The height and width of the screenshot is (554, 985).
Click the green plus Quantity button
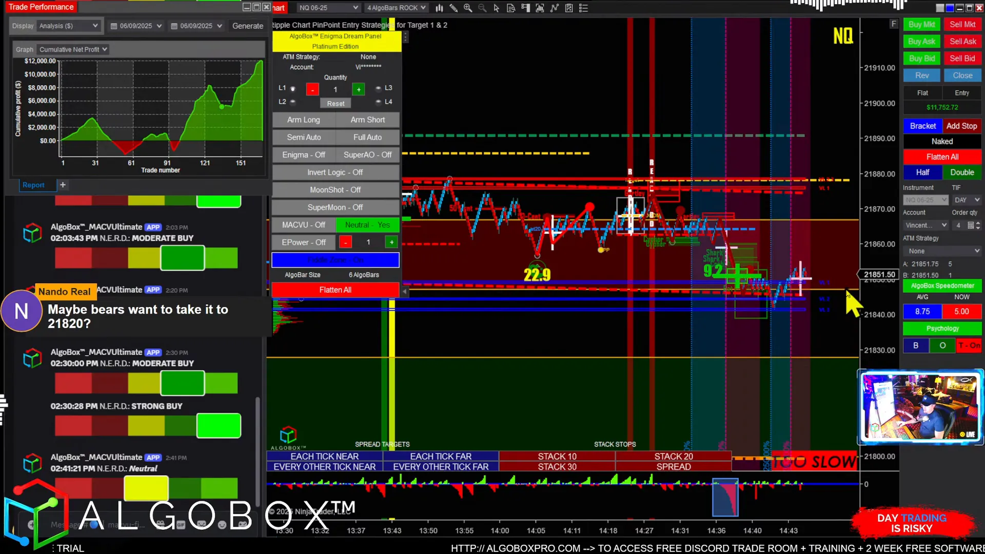[359, 89]
